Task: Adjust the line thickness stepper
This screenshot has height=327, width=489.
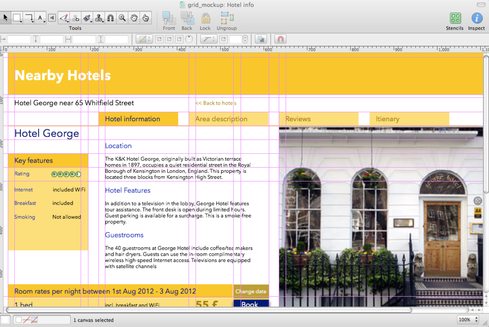Action: (245, 39)
